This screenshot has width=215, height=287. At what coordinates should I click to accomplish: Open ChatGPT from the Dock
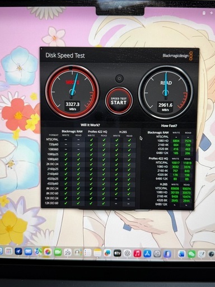pyautogui.click(x=127, y=253)
